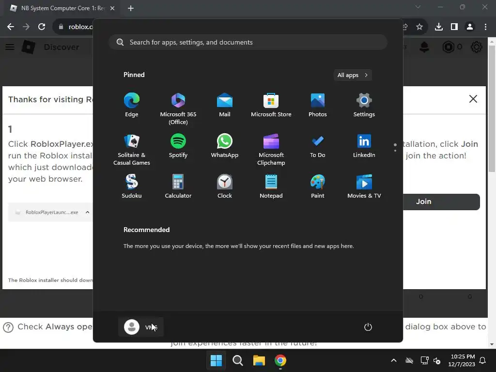Open Roblox settings gear
Viewport: 496px width, 372px height.
click(x=477, y=47)
